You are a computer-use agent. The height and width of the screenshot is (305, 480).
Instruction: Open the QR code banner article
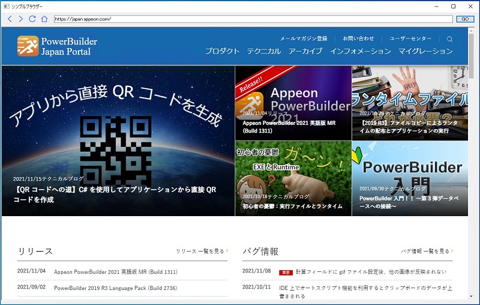click(x=118, y=141)
